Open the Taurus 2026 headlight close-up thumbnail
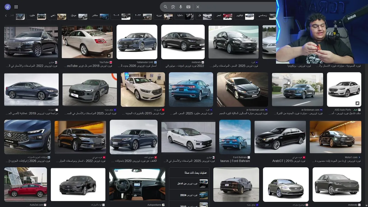Screen dimensions: 368x207 [28, 137]
